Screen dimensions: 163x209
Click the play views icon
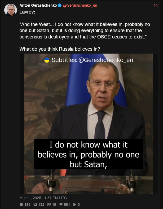(75, 204)
